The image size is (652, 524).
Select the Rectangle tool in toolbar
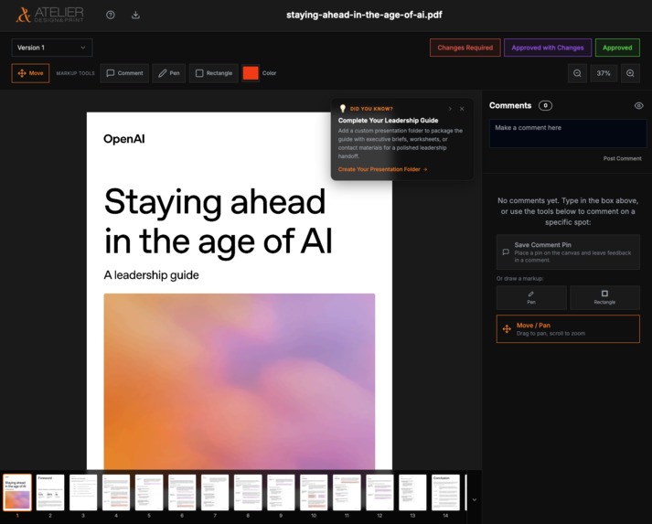(214, 73)
